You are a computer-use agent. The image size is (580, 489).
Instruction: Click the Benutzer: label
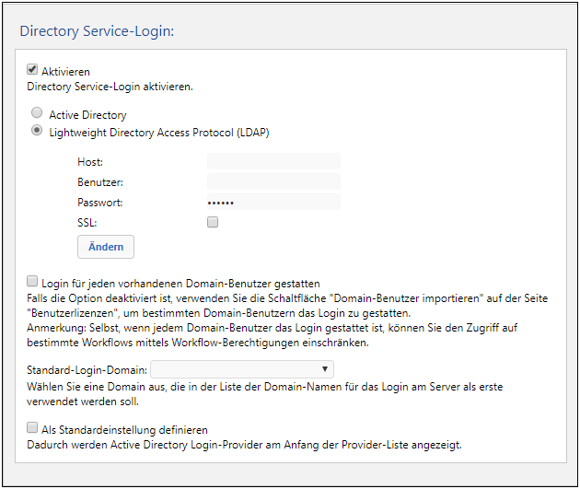(99, 182)
